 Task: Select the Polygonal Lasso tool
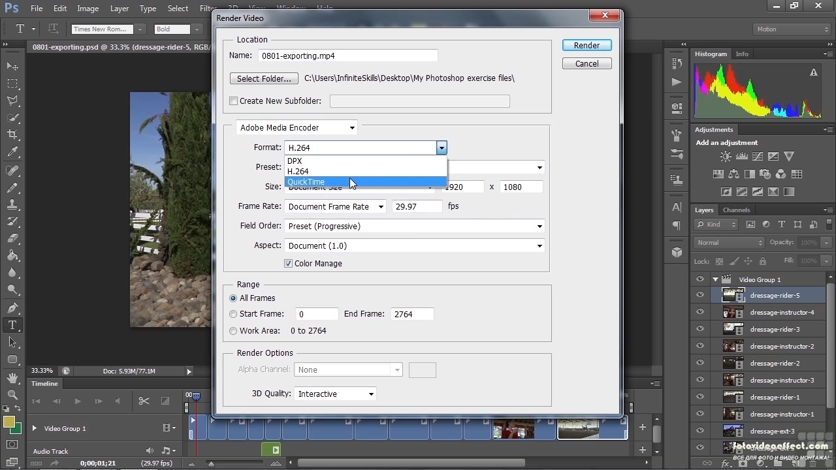(12, 101)
